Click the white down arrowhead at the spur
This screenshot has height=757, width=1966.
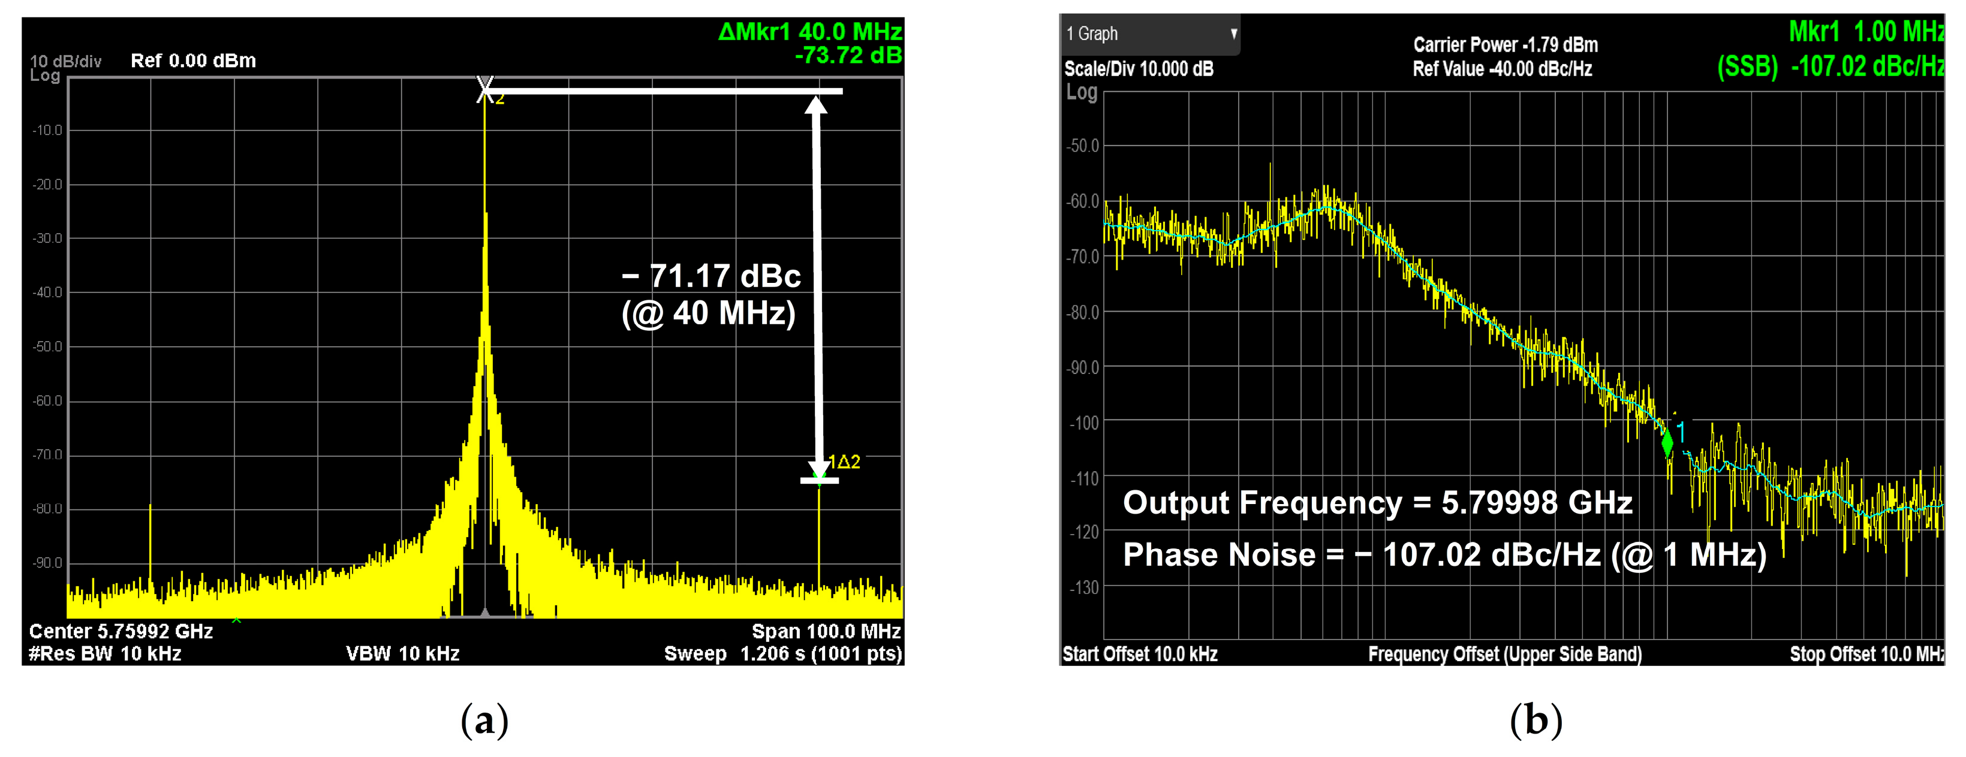coord(819,467)
